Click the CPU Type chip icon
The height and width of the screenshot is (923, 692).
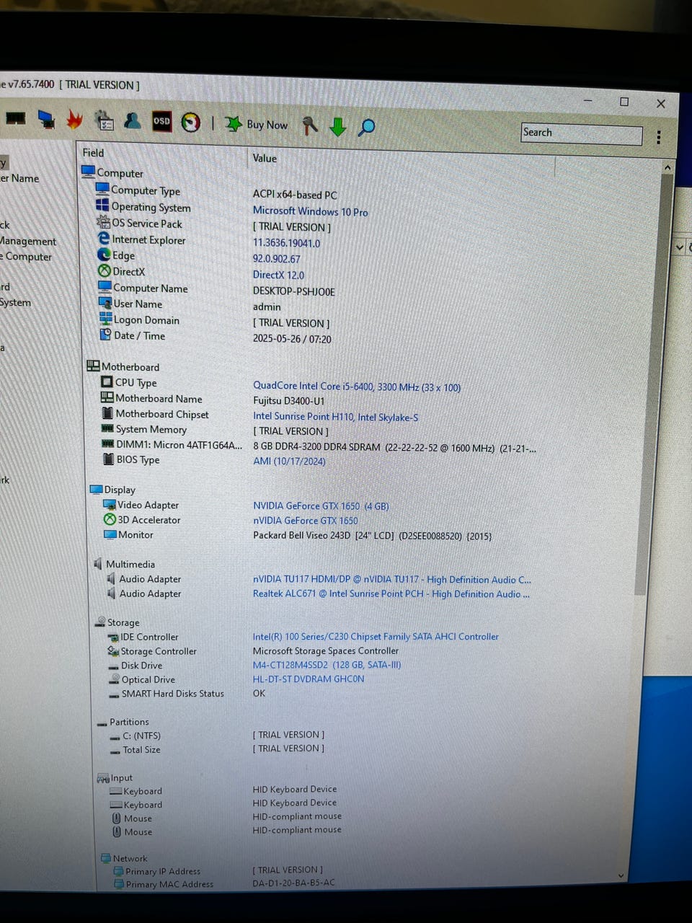[107, 381]
